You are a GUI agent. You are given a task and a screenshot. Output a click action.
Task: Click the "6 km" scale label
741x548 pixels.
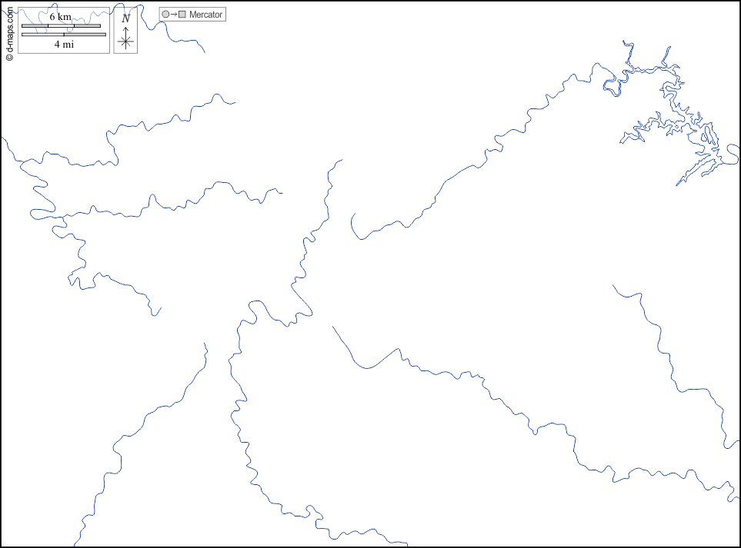(x=61, y=17)
